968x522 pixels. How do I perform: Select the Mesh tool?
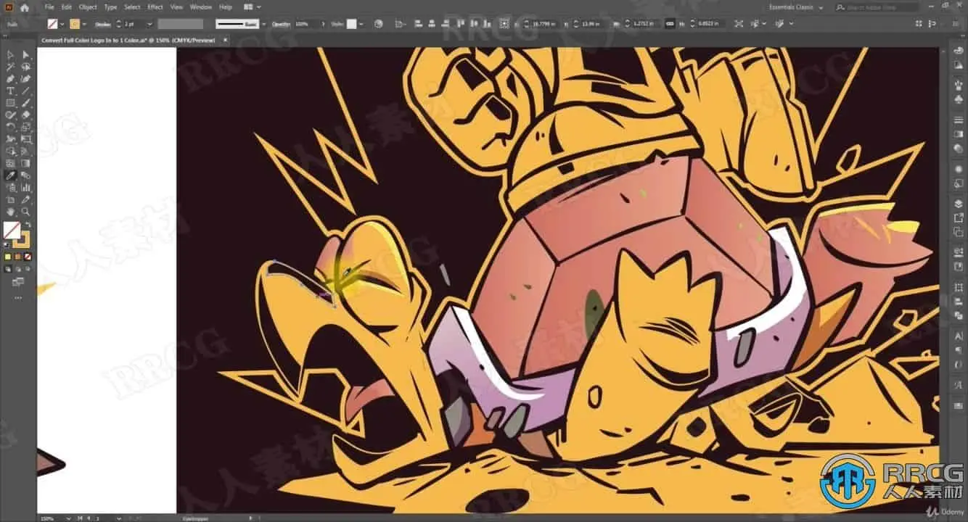[11, 163]
